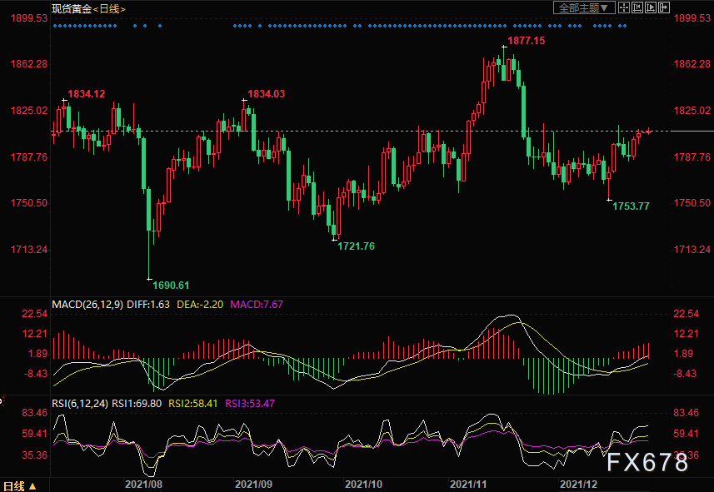
Task: Select the 1834.03 high price label
Action: pyautogui.click(x=267, y=94)
